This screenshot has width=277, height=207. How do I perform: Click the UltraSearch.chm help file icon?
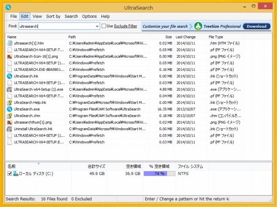[x=9, y=116]
